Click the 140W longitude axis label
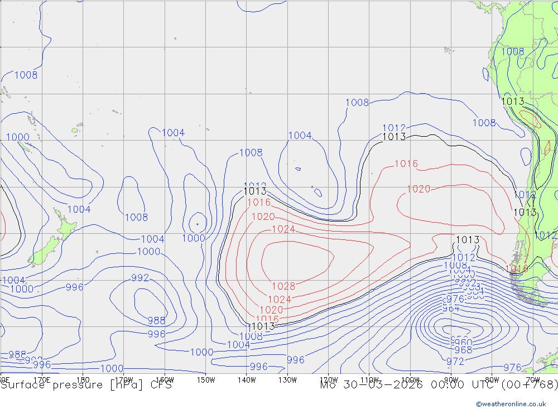The image size is (558, 409). [247, 380]
